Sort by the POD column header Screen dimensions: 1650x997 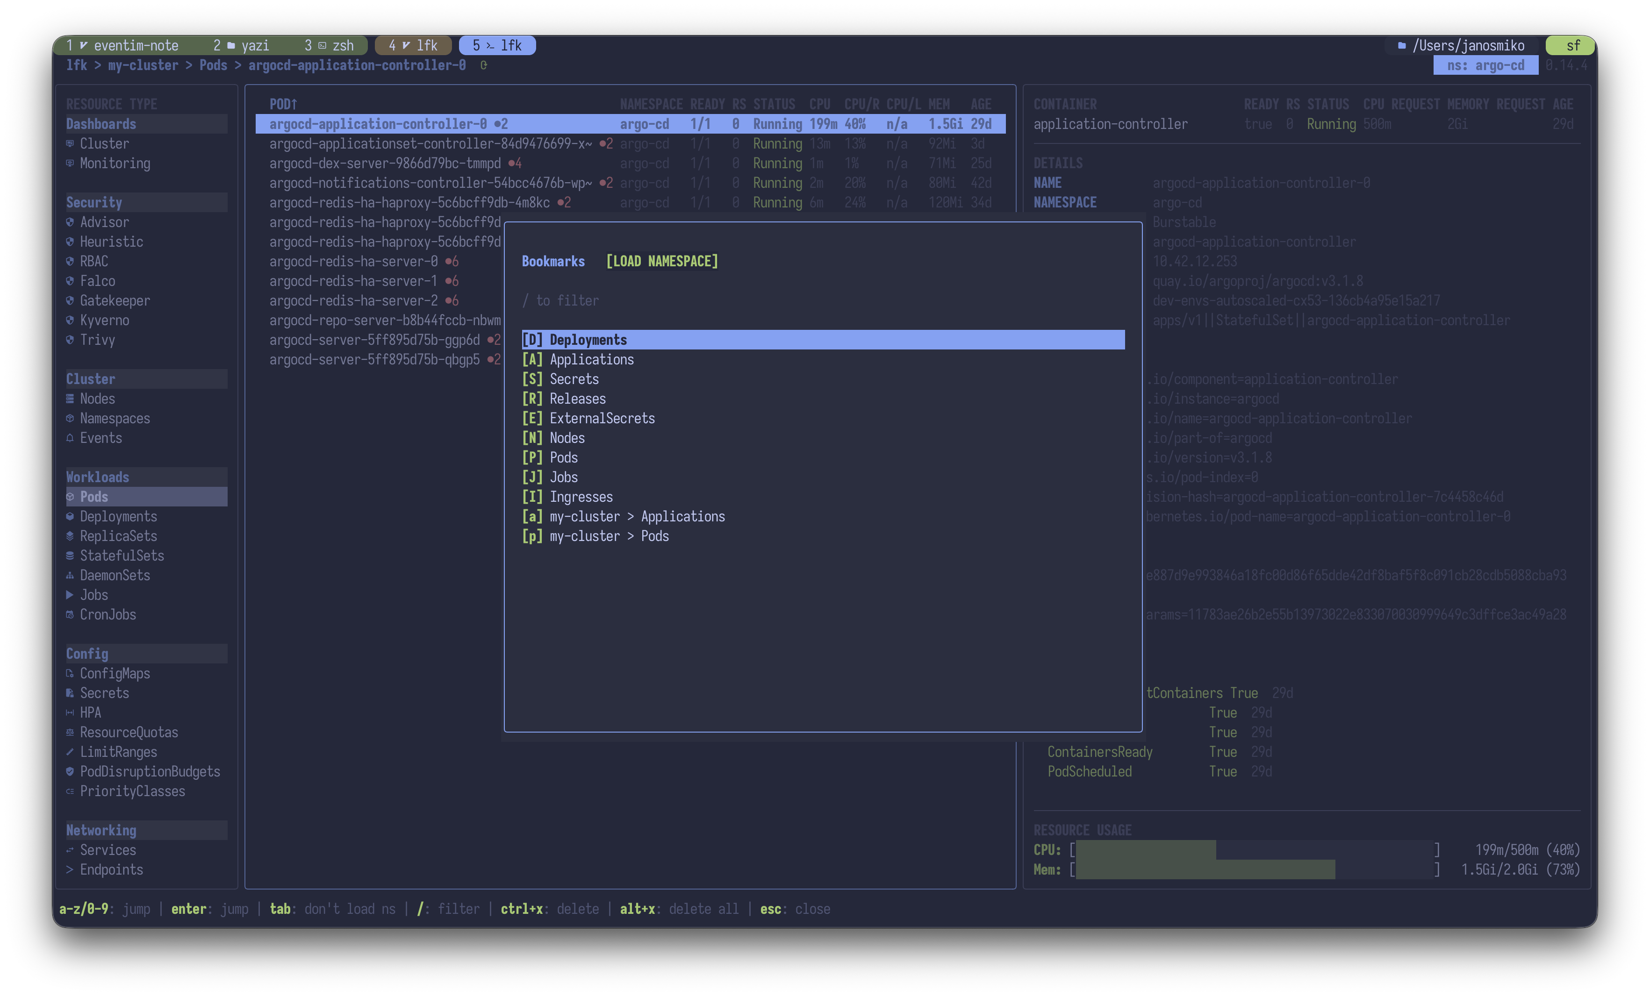click(283, 104)
